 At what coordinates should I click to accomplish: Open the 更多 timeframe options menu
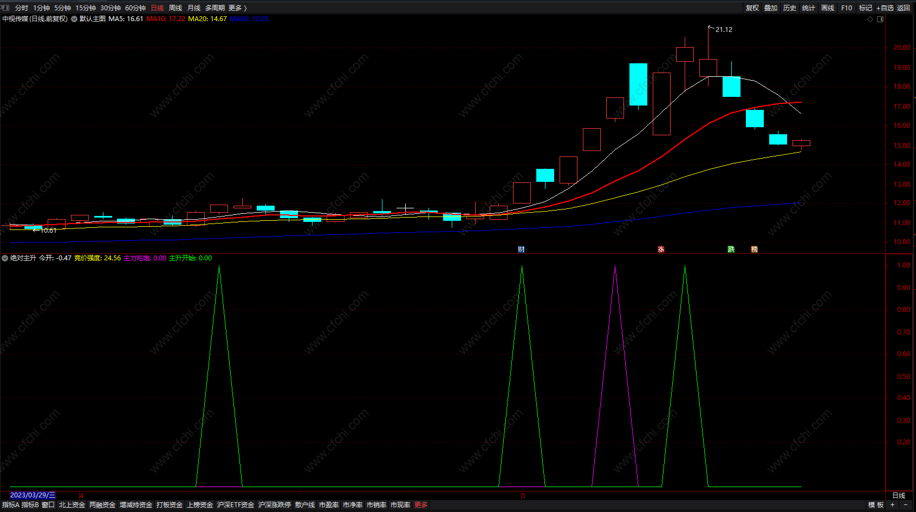(x=237, y=8)
